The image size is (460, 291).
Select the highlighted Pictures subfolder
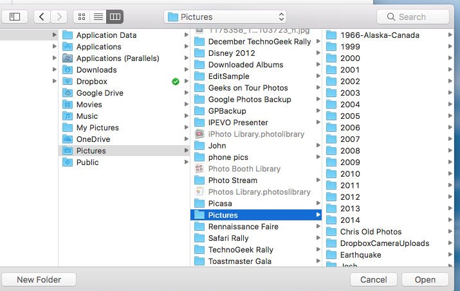(x=256, y=215)
